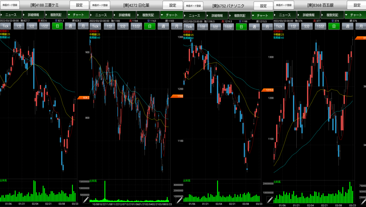
Task: Click the chart arrow icon in the 百五銀 panel
Action: click(x=346, y=15)
